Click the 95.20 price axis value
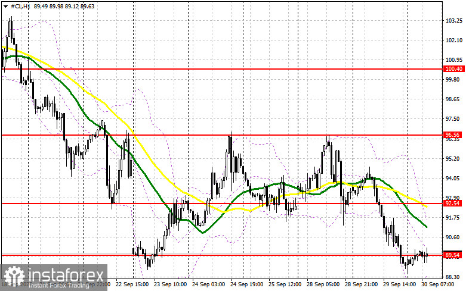The width and height of the screenshot is (466, 291). pos(454,158)
